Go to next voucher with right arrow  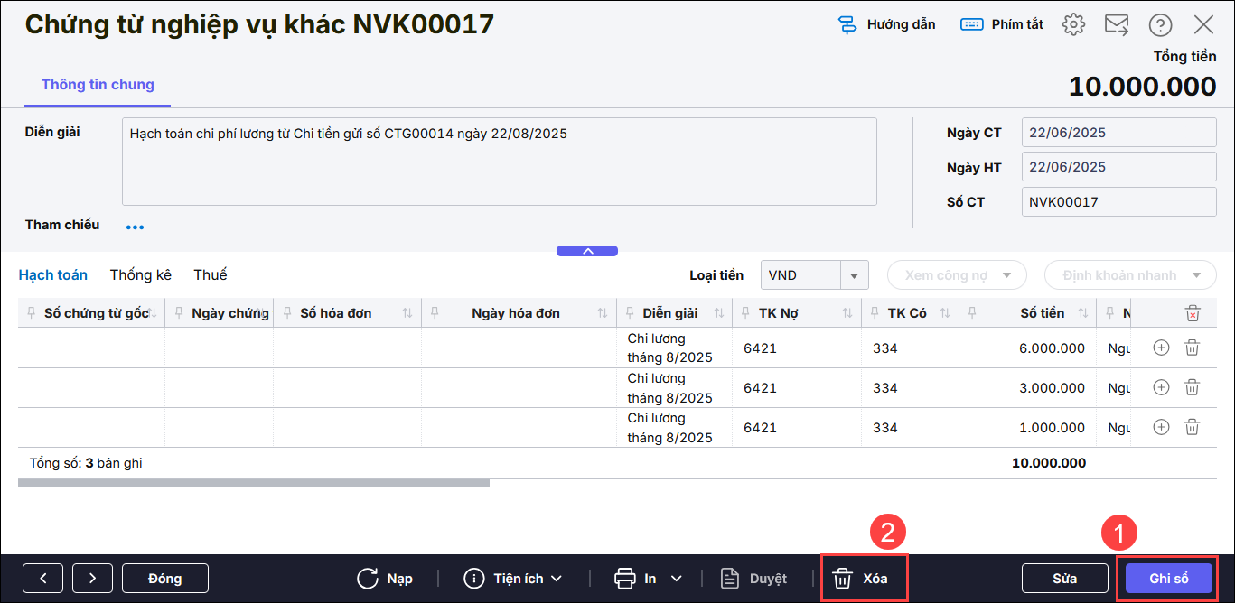pyautogui.click(x=92, y=579)
